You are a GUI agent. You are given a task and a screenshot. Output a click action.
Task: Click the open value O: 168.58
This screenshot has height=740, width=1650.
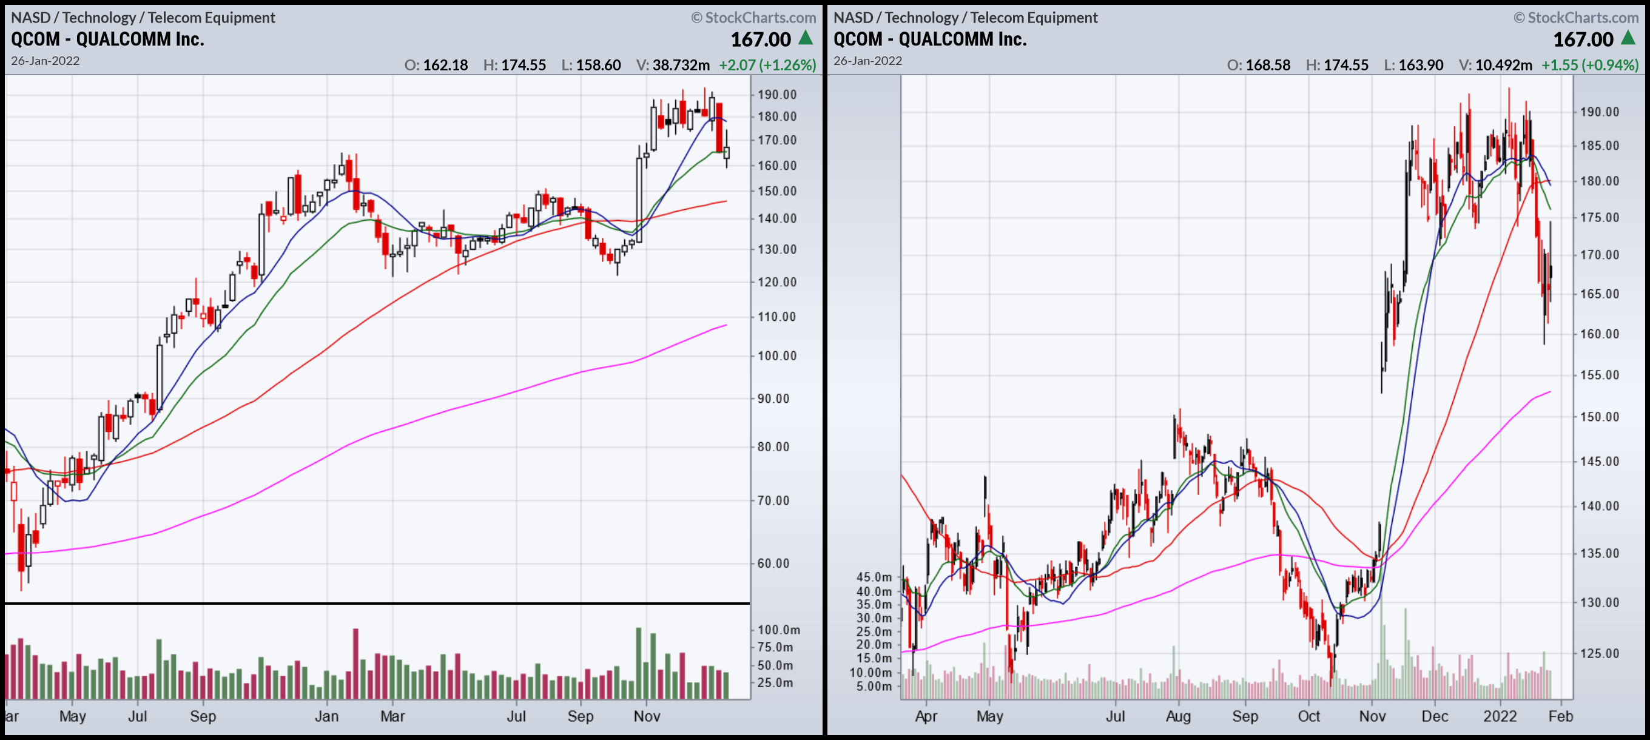tap(1259, 65)
